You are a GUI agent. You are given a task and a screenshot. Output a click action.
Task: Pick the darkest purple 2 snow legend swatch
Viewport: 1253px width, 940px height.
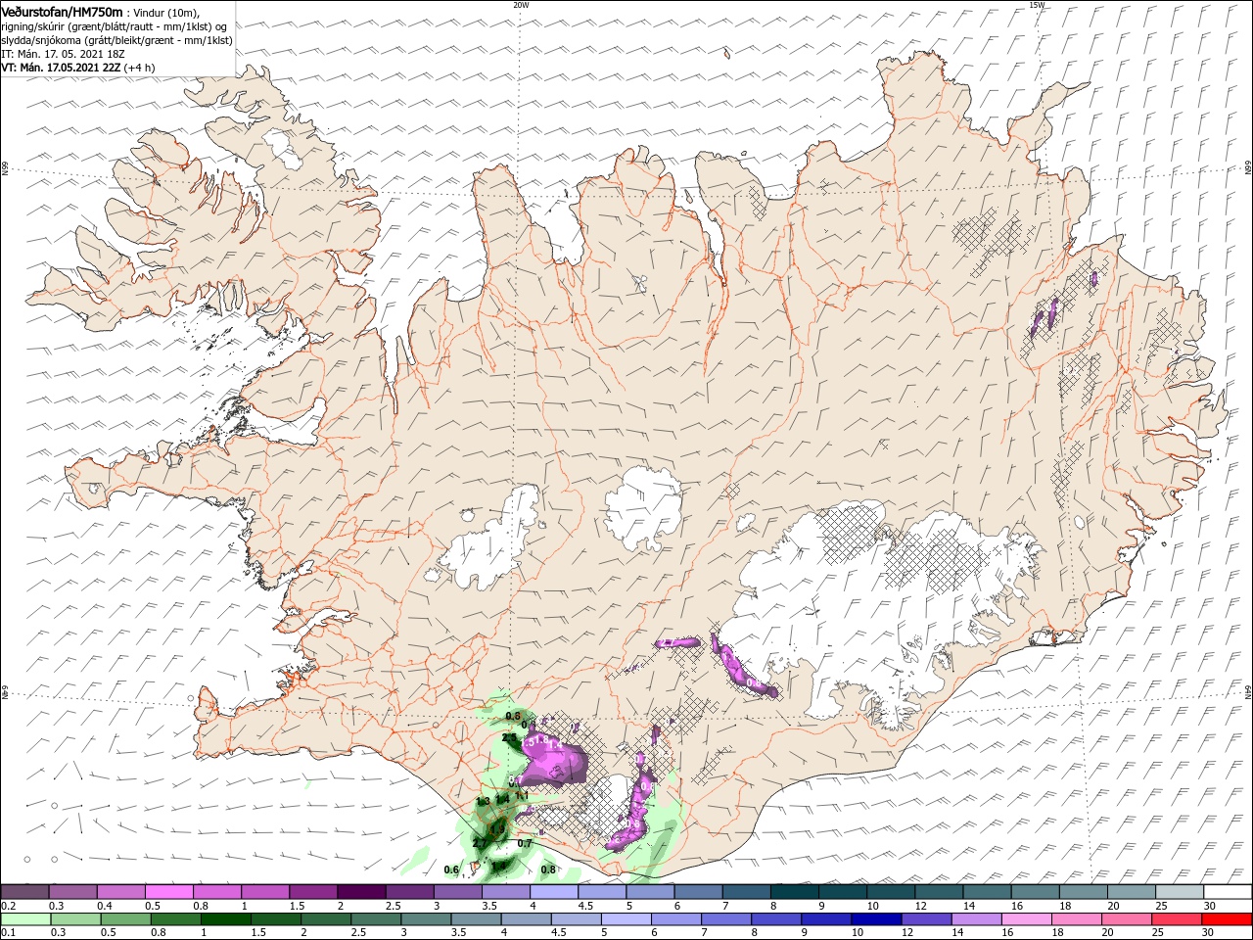pos(360,891)
